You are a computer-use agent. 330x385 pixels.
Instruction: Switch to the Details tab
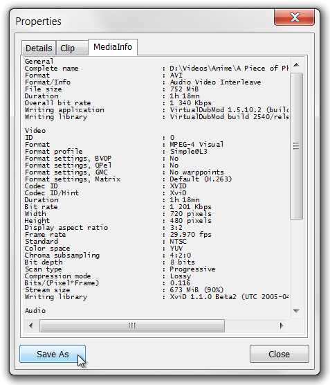click(x=39, y=48)
